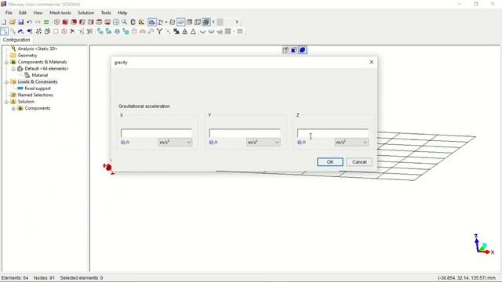This screenshot has width=502, height=282.
Task: Open the Edit menu
Action: pos(23,13)
